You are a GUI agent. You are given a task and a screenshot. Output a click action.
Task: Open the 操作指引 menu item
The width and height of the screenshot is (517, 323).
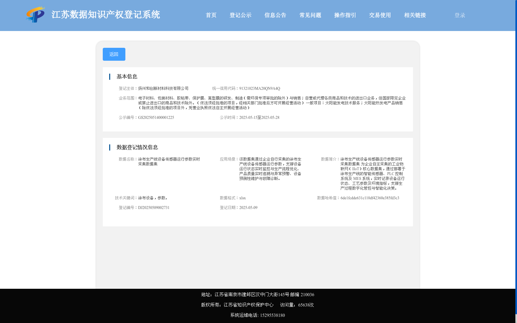tap(345, 15)
